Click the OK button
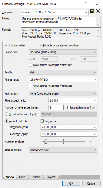 [71, 183]
